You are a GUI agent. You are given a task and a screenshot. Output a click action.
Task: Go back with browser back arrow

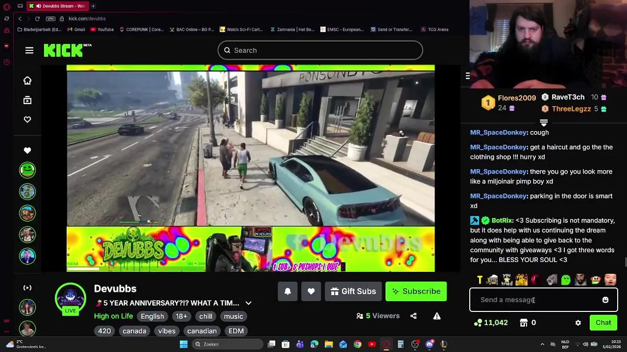(x=20, y=19)
